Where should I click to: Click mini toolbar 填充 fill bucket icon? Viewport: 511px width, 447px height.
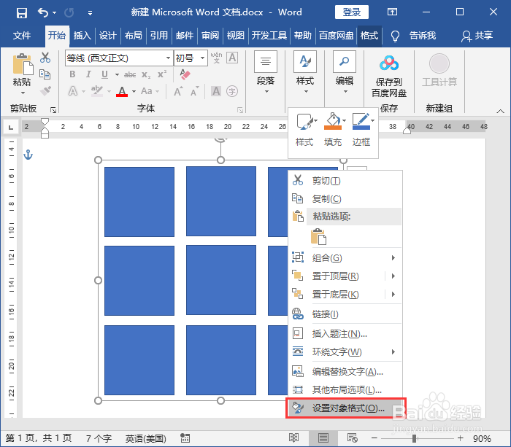tap(332, 122)
